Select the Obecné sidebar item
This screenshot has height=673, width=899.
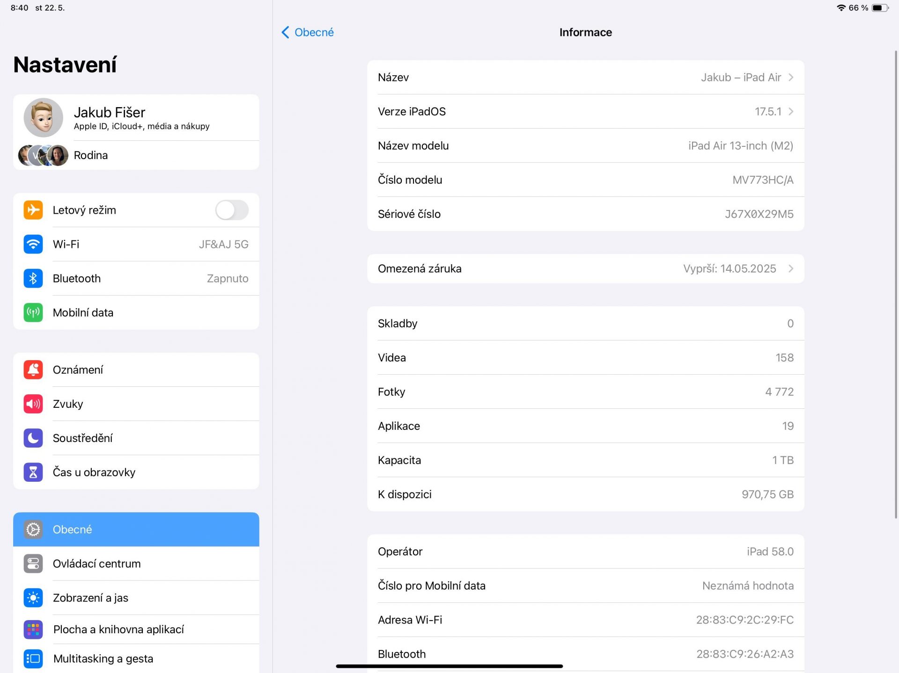click(x=136, y=529)
